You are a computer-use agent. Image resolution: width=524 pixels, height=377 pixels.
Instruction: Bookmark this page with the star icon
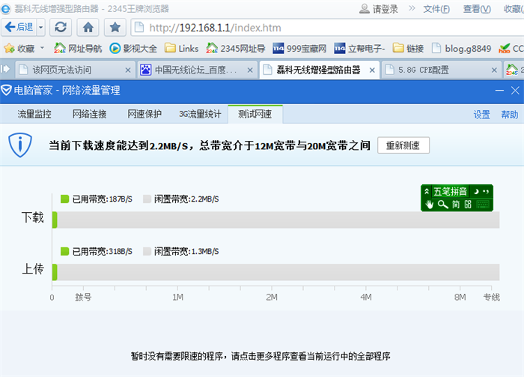tap(115, 27)
